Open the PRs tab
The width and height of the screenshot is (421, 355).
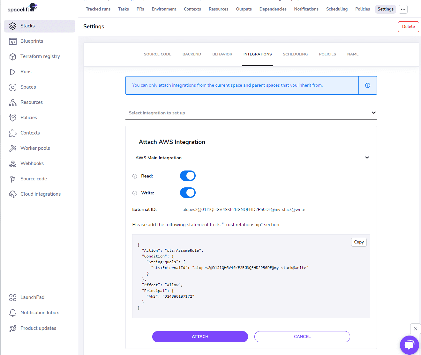140,9
